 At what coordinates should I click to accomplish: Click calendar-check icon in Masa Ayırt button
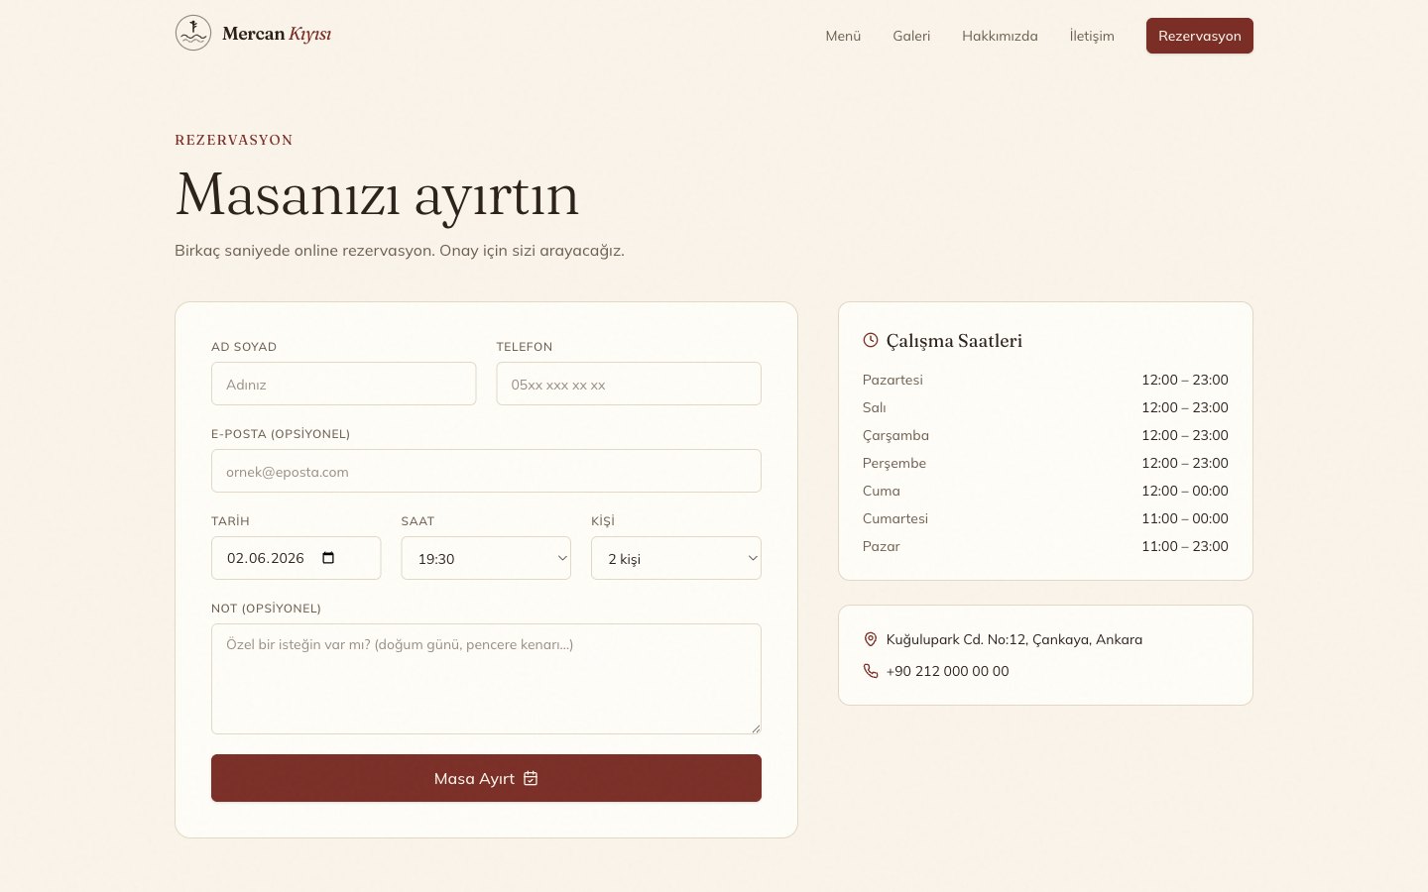[531, 778]
